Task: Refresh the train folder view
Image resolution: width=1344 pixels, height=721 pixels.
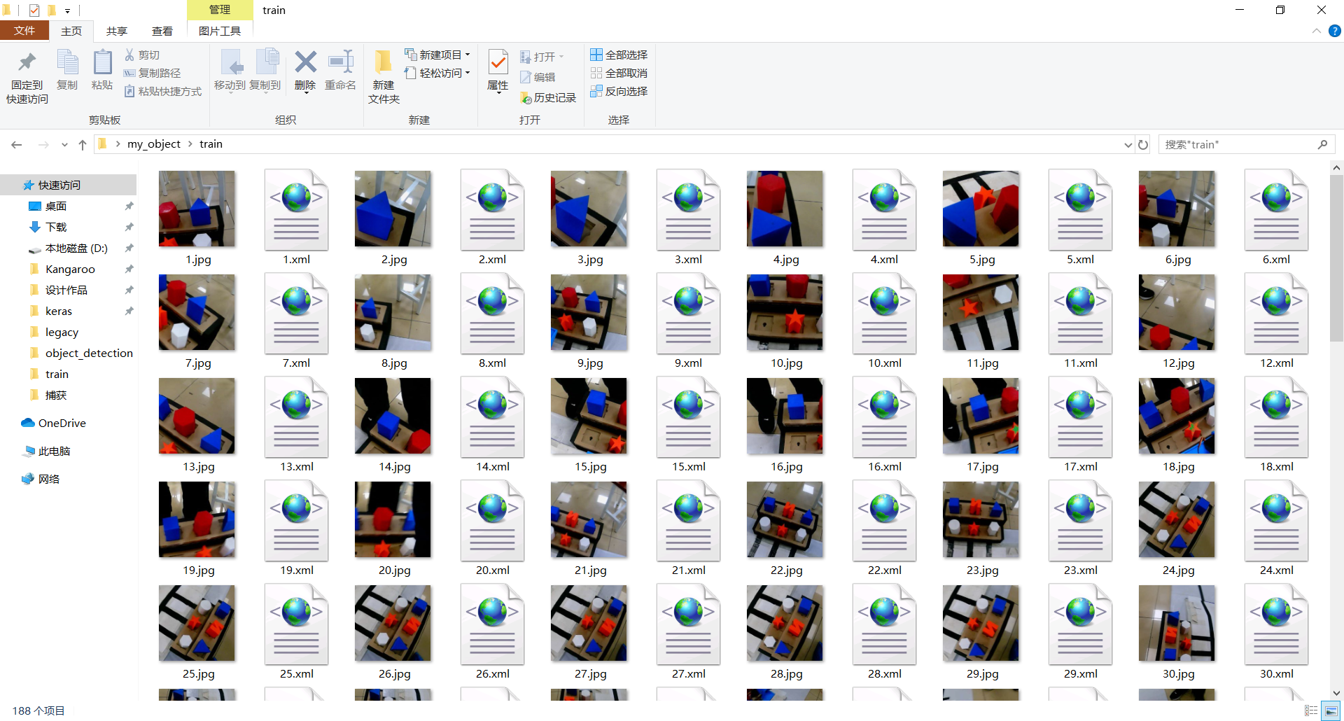Action: [x=1143, y=144]
